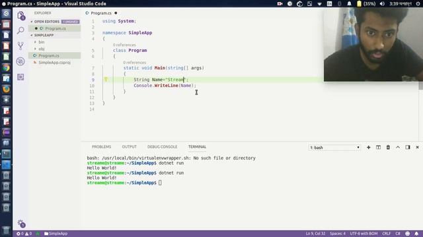Open Program.cs in the SimpleApp tree
The height and width of the screenshot is (237, 423).
click(49, 55)
